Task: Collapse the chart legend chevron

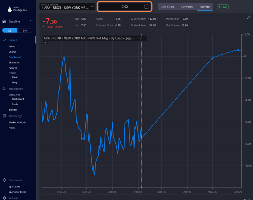Action: point(45,43)
